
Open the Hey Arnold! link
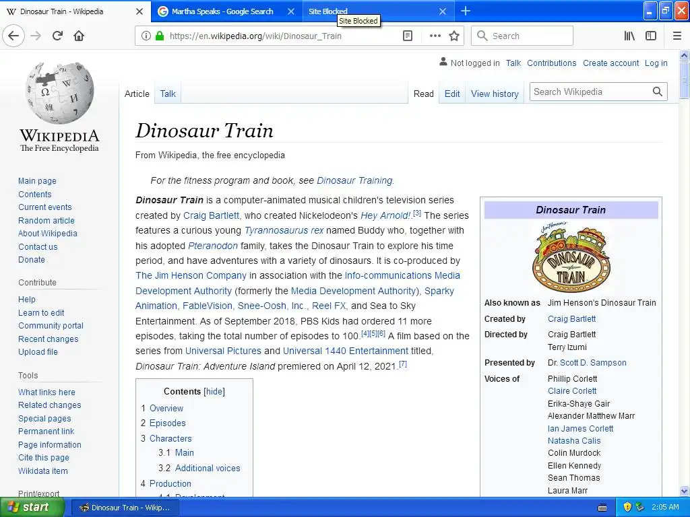tap(385, 215)
